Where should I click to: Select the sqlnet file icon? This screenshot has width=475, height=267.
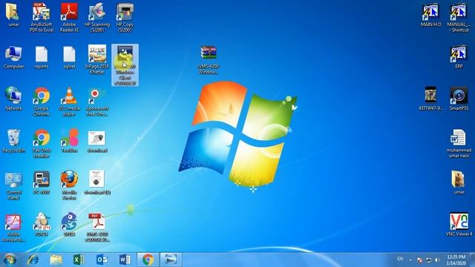coord(69,57)
